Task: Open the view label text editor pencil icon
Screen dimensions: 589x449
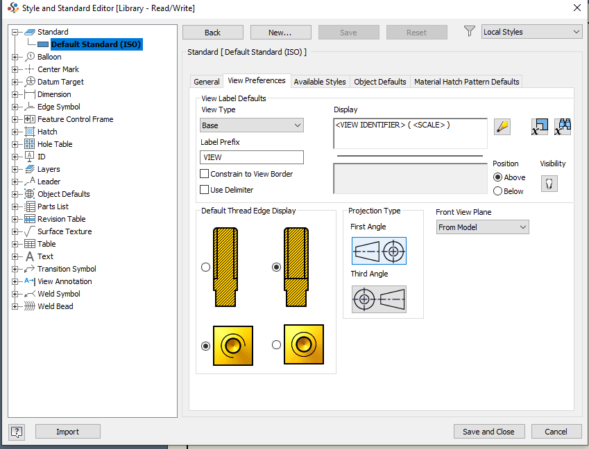Action: coord(502,126)
